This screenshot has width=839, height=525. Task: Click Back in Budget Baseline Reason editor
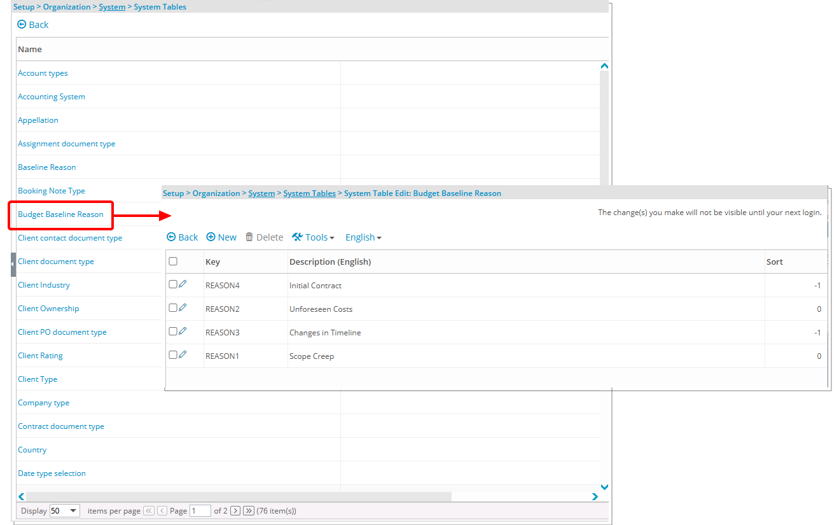[183, 237]
